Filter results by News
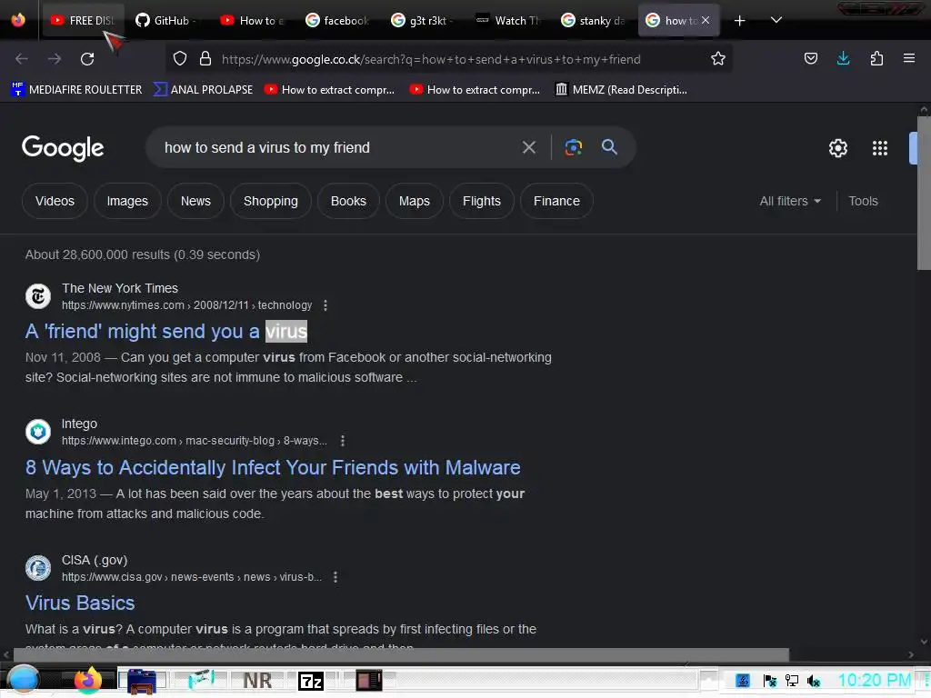931x698 pixels. point(195,201)
